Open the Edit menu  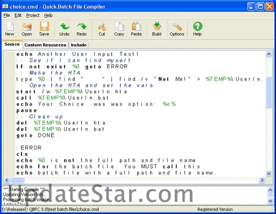18,15
